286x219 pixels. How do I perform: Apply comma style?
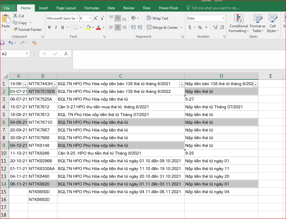(206, 27)
